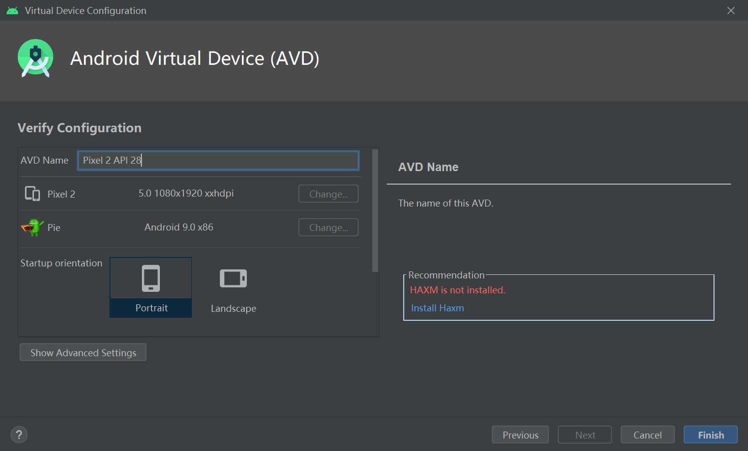This screenshot has height=451, width=748.
Task: Click the 'Android 9.0 x86' text
Action: [x=179, y=227]
